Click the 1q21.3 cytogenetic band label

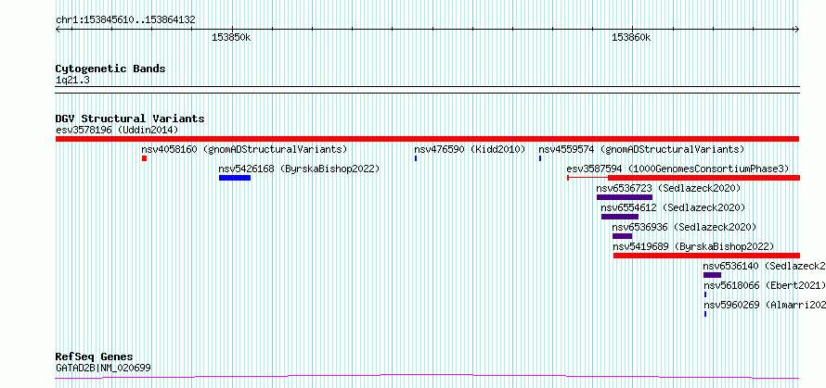72,80
